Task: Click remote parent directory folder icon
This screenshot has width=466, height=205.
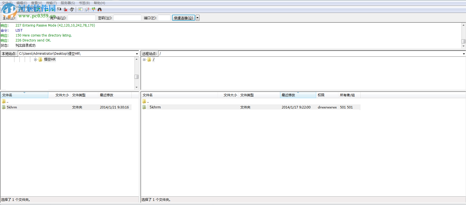Action: click(144, 101)
